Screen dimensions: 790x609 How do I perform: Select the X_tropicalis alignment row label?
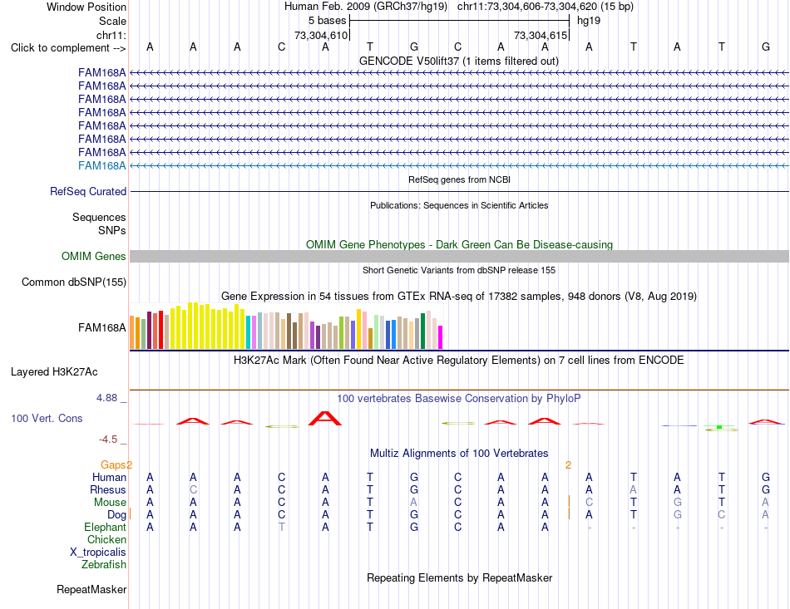(98, 553)
